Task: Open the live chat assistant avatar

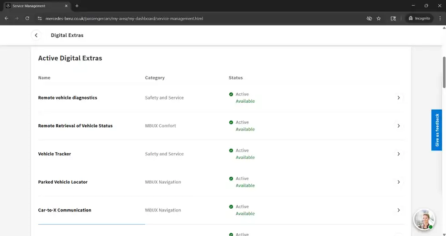Action: 424,220
